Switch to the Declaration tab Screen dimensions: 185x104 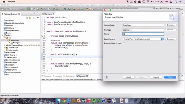point(69,76)
